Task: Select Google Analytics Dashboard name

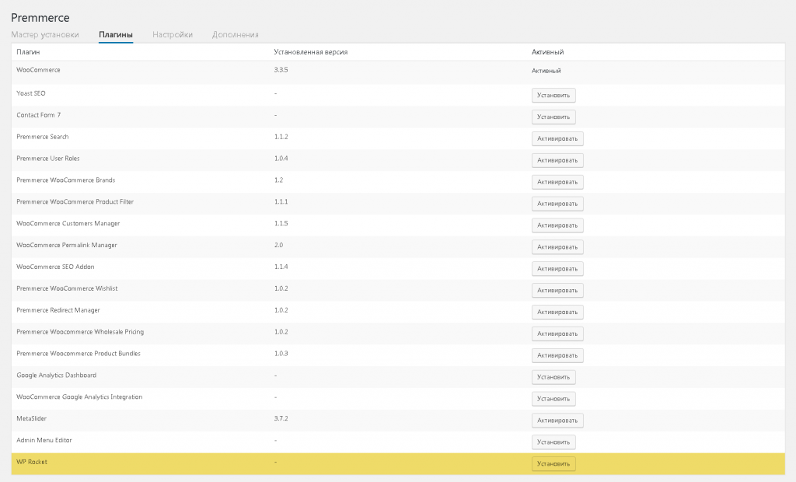Action: [56, 375]
